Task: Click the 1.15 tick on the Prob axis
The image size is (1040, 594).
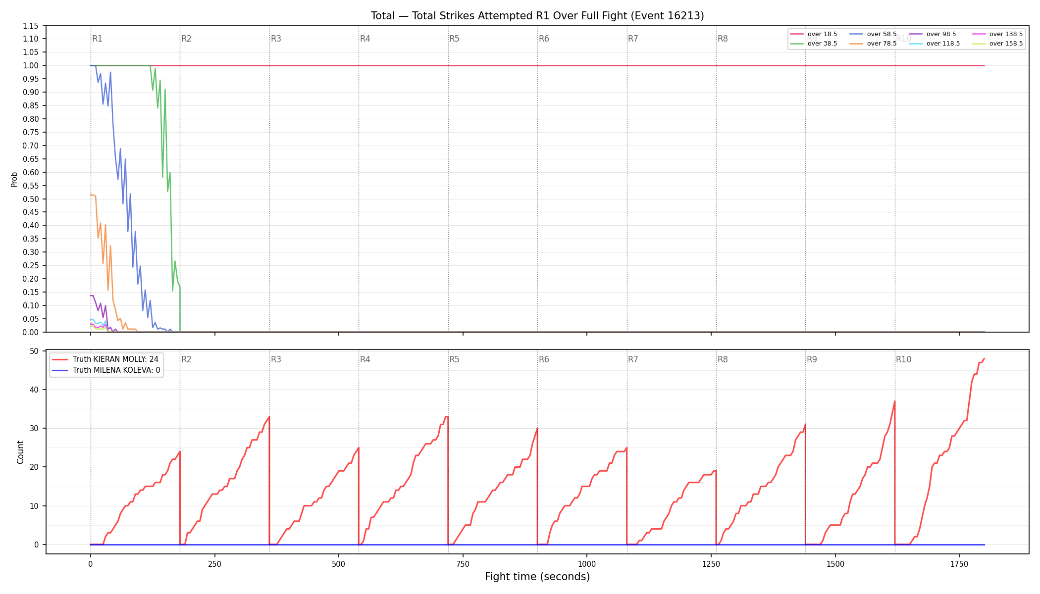Action: click(31, 26)
